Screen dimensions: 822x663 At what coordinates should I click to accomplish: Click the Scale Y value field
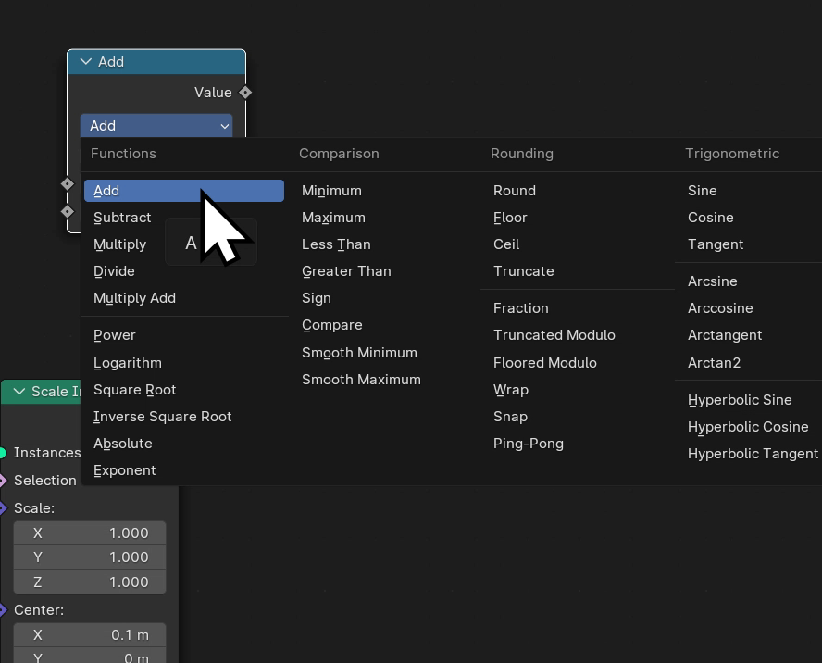point(90,557)
